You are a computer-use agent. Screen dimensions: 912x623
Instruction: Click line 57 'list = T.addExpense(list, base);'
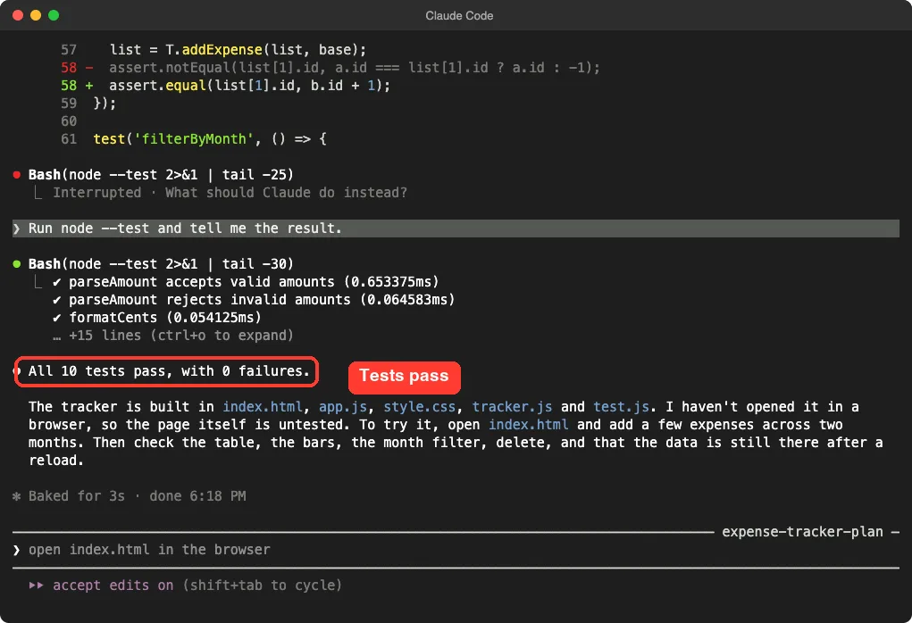[238, 50]
